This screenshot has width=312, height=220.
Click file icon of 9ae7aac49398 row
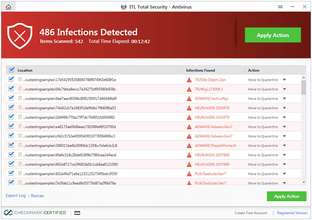pyautogui.click(x=20, y=98)
